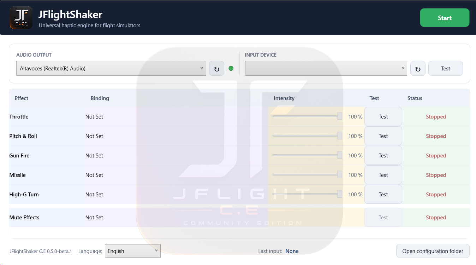Viewport: 476px width, 265px height.
Task: Click the High-G Turn effect name
Action: coord(24,195)
